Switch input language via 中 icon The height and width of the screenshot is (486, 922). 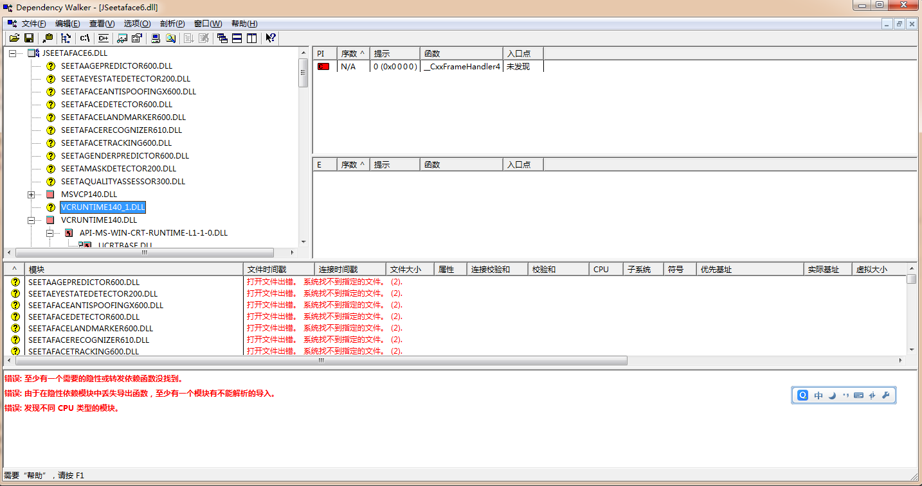tap(818, 395)
